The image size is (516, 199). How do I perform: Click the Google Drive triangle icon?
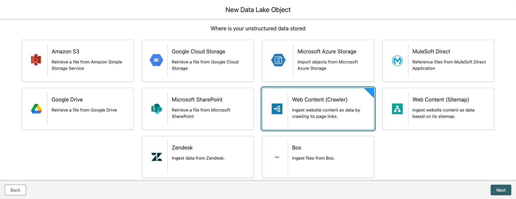coord(36,109)
